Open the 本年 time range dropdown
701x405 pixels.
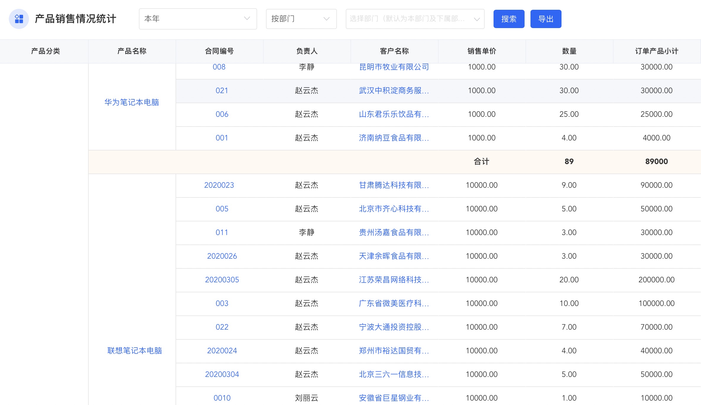tap(197, 19)
